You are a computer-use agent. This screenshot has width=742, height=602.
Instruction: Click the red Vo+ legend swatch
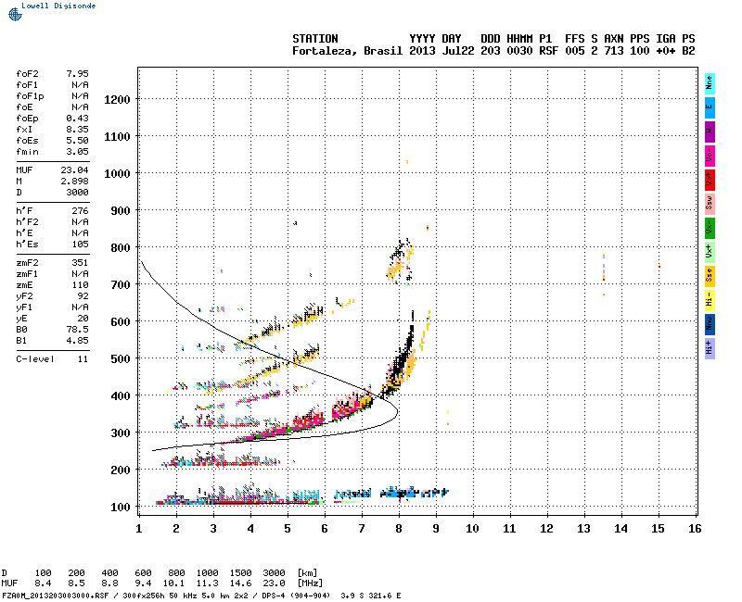(710, 180)
